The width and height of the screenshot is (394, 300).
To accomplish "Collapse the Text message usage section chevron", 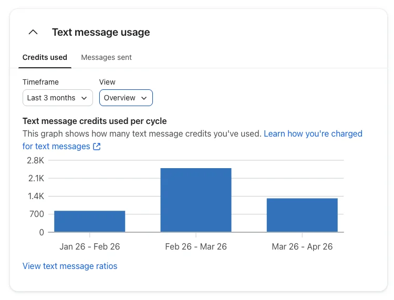I will point(33,32).
